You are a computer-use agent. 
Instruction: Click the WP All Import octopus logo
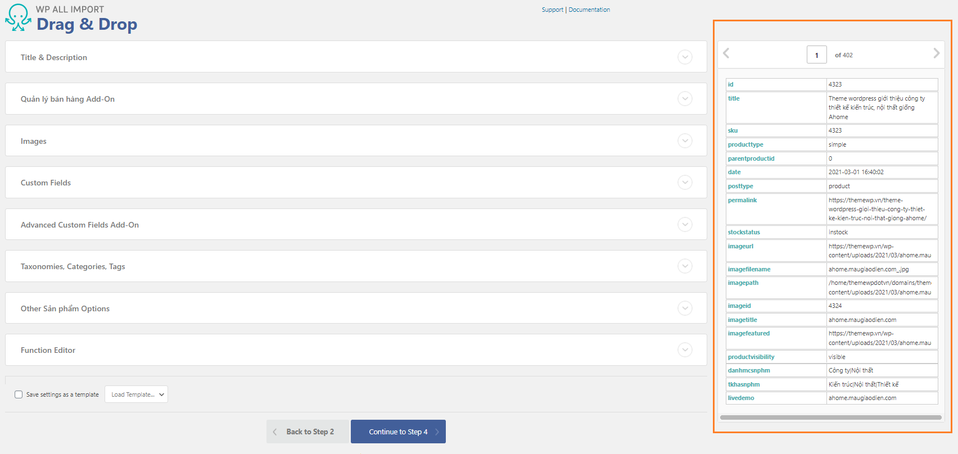point(18,17)
